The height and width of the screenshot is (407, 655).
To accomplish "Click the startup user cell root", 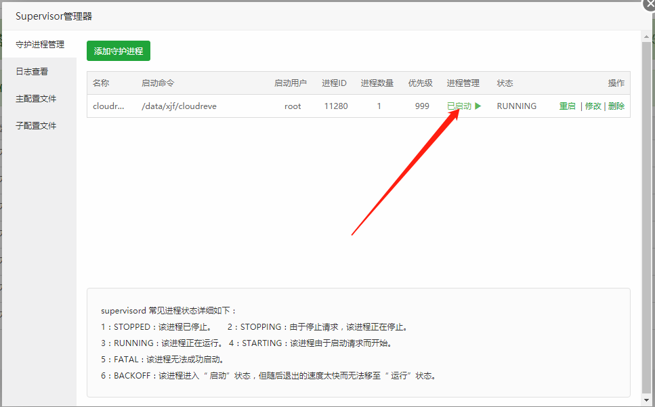I will (x=293, y=106).
